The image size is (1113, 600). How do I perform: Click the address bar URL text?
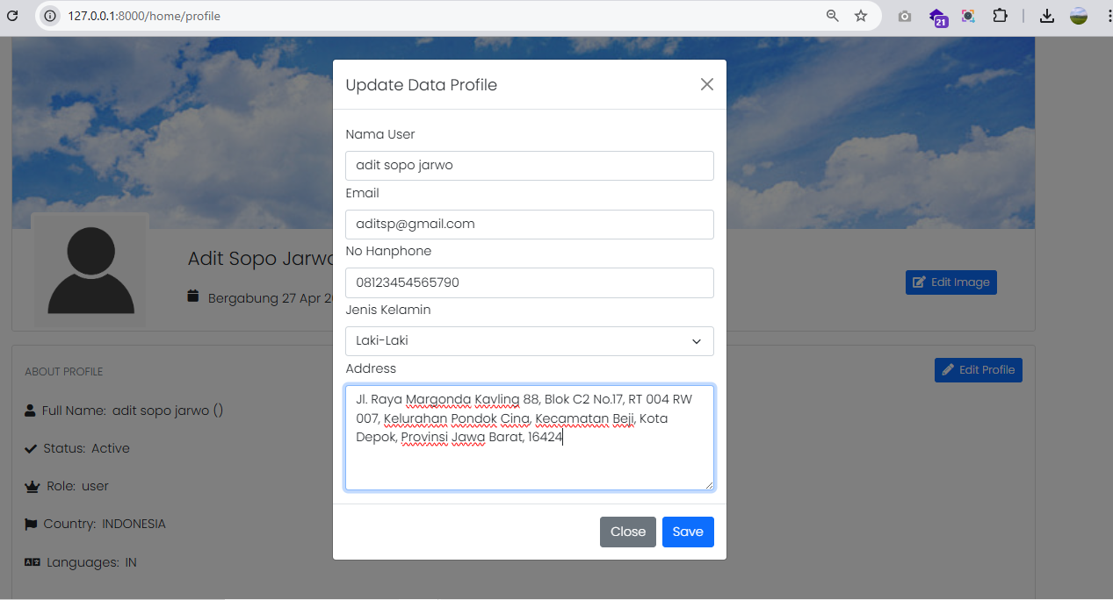tap(144, 16)
